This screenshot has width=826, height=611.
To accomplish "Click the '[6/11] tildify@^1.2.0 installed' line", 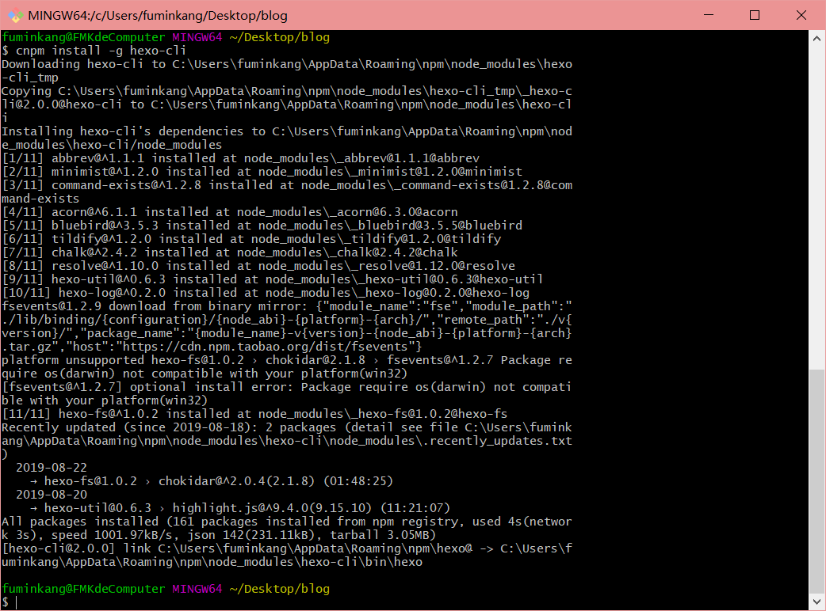I will (x=251, y=239).
